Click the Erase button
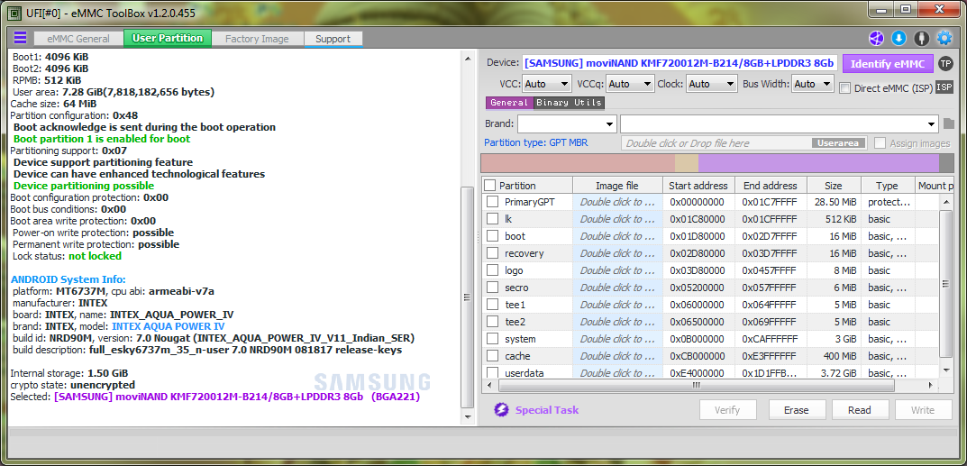The height and width of the screenshot is (466, 967). click(x=796, y=410)
